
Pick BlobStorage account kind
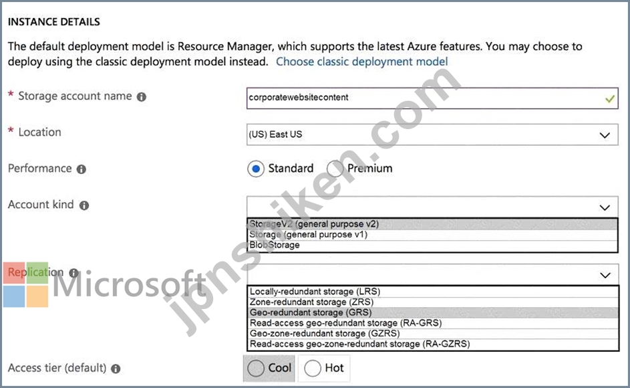point(432,245)
